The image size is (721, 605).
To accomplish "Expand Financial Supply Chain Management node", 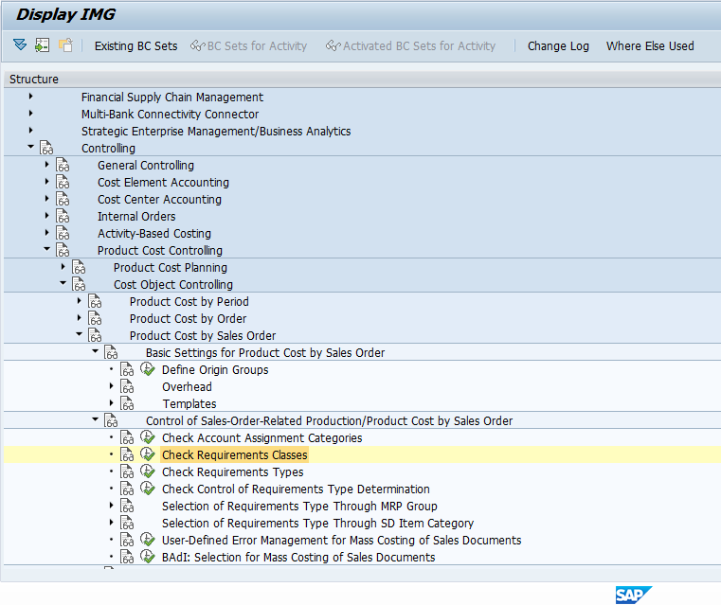I will [31, 97].
